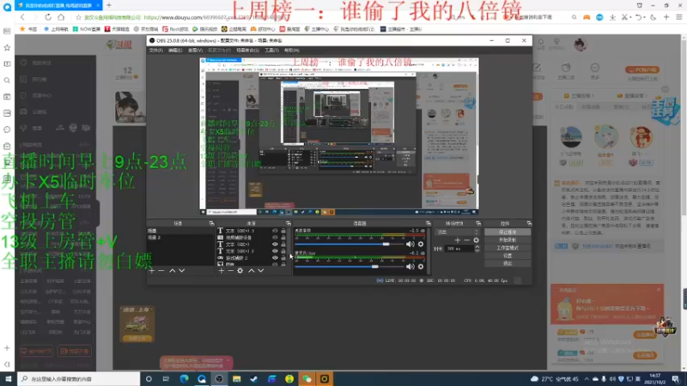Pop out the Controls dock panel
Image resolution: width=687 pixels, height=386 pixels.
529,224
